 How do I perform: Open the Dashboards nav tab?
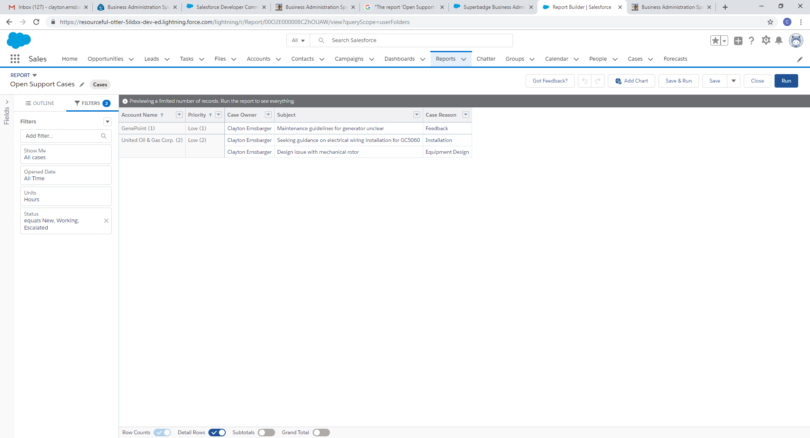(400, 59)
